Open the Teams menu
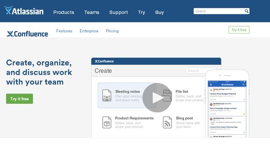 click(x=92, y=12)
